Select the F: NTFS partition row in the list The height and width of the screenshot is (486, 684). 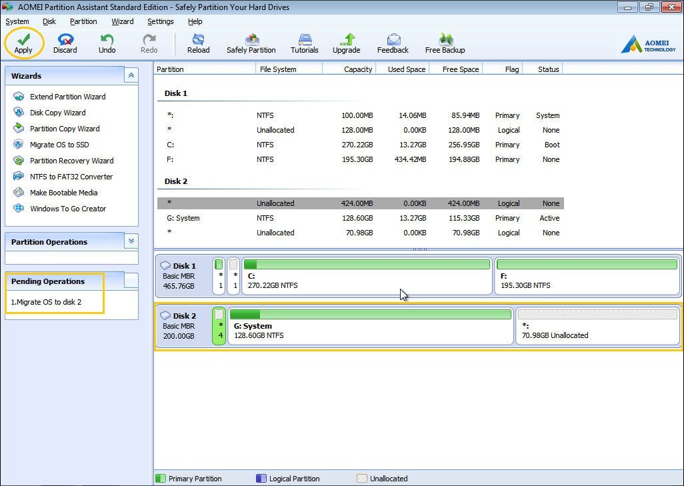(x=360, y=159)
